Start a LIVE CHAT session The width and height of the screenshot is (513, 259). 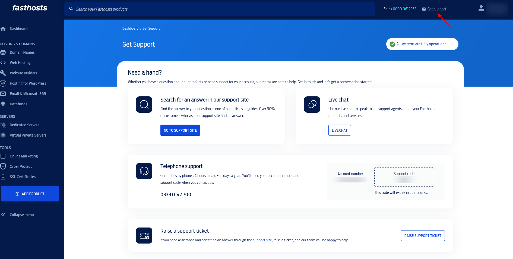click(x=340, y=130)
